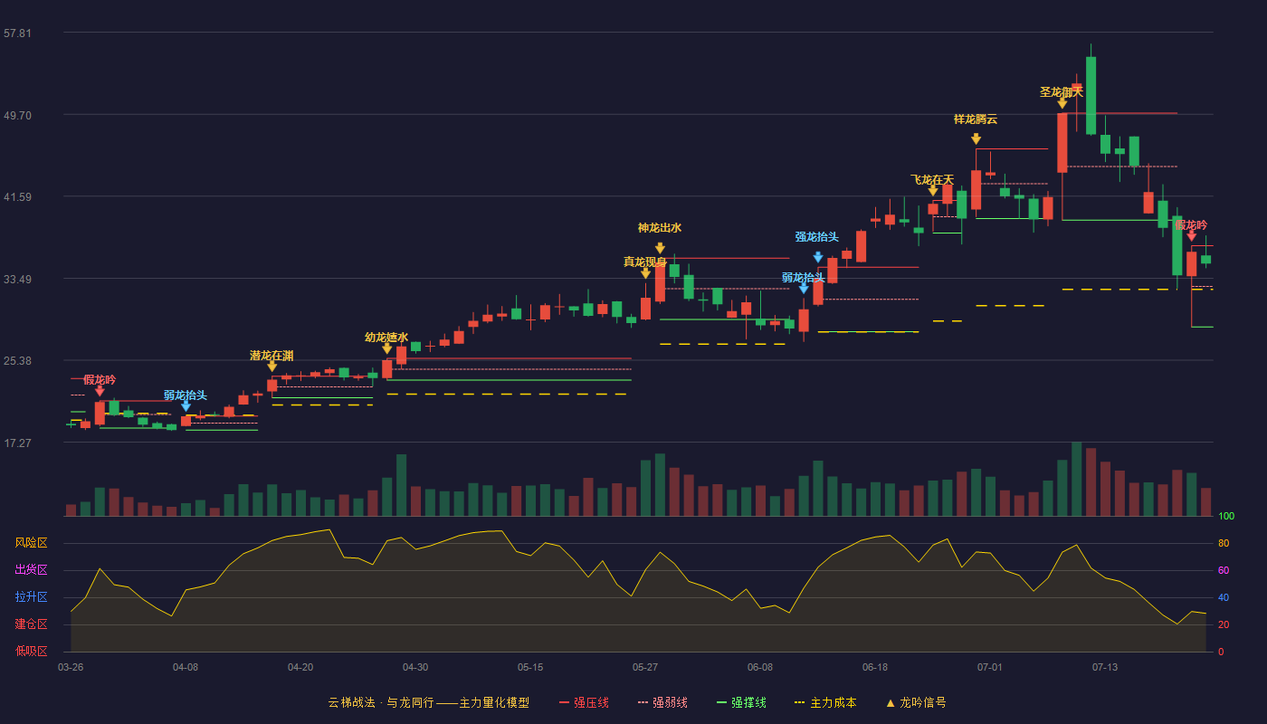Click the 04-30 date label
The image size is (1267, 724).
415,667
